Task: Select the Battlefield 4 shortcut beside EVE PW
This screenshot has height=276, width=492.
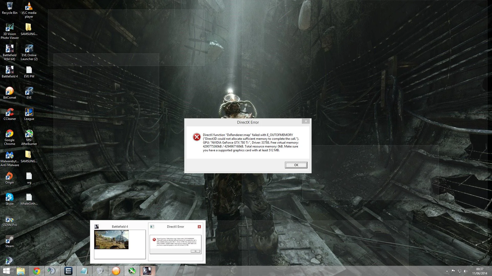Action: point(10,72)
